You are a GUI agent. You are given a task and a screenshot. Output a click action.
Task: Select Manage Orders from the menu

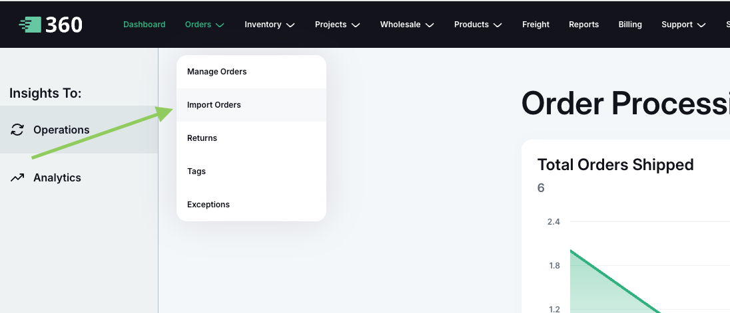click(217, 72)
